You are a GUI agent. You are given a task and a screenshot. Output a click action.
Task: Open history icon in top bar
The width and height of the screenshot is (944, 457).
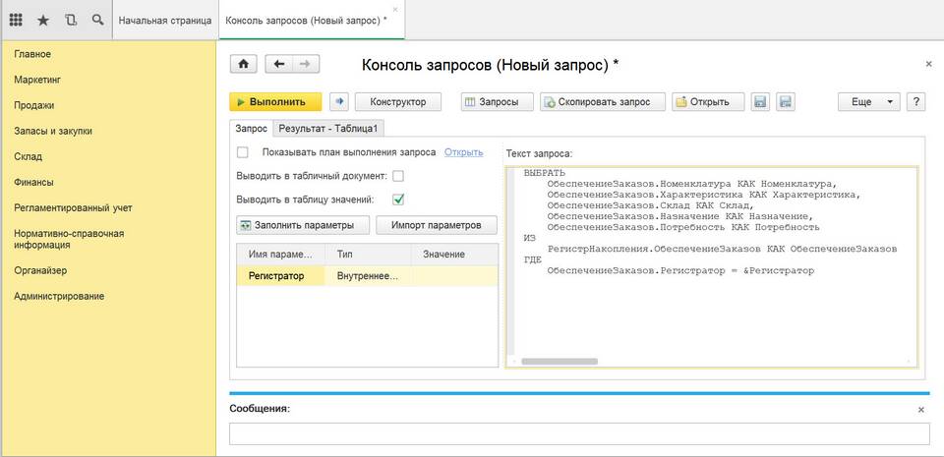click(71, 20)
